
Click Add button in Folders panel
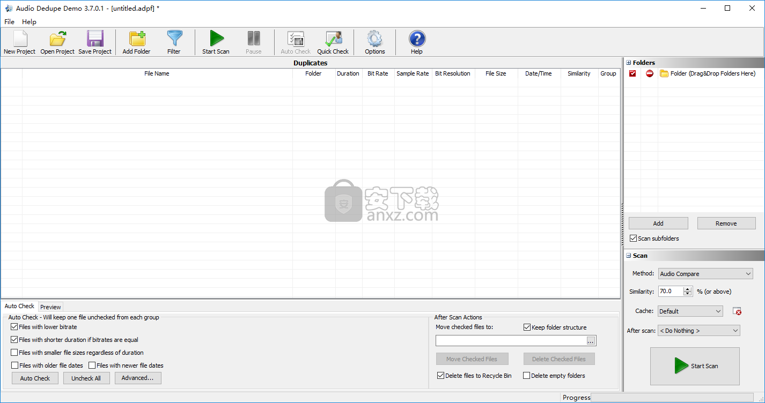(658, 223)
